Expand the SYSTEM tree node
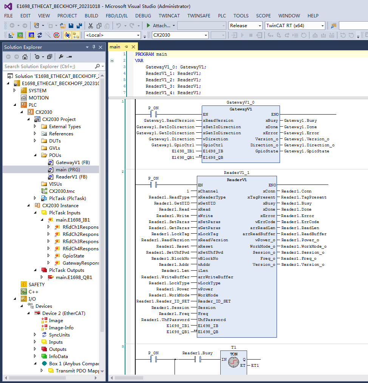The height and width of the screenshot is (383, 368). [x=15, y=91]
